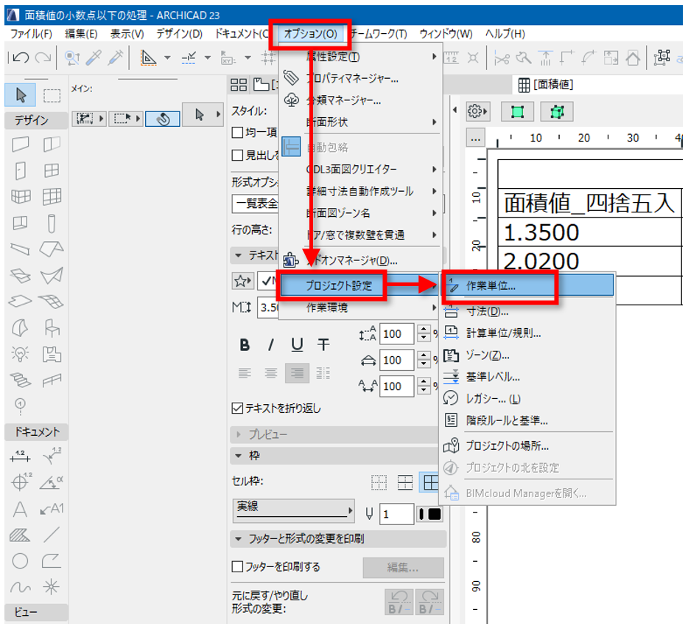Select the Marquee tool
Viewport: 688px width, 632px height.
pyautogui.click(x=52, y=95)
